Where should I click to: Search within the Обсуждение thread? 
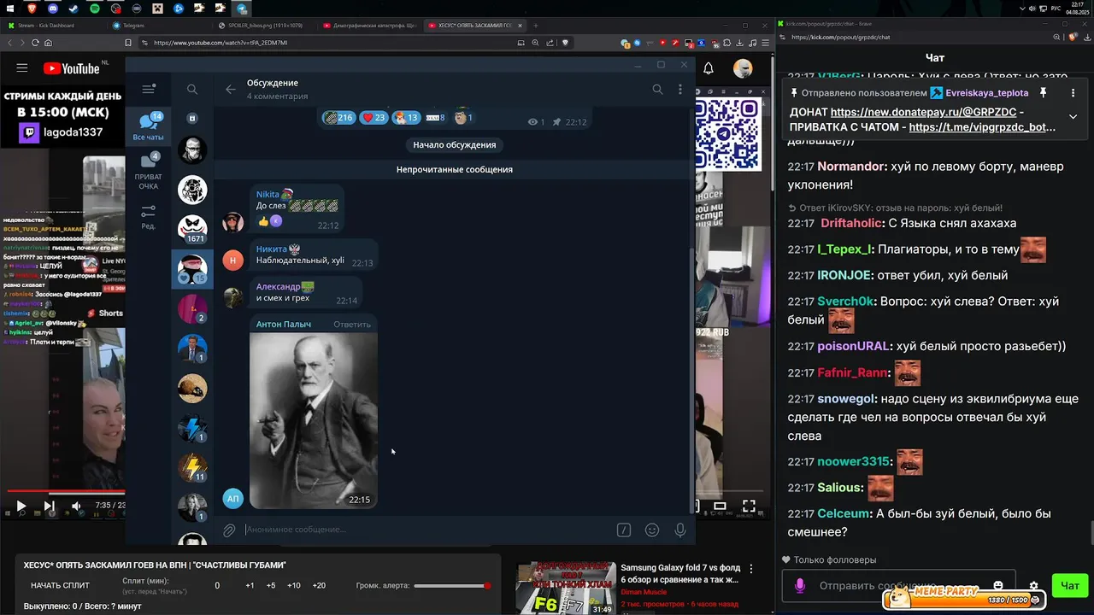(x=657, y=89)
